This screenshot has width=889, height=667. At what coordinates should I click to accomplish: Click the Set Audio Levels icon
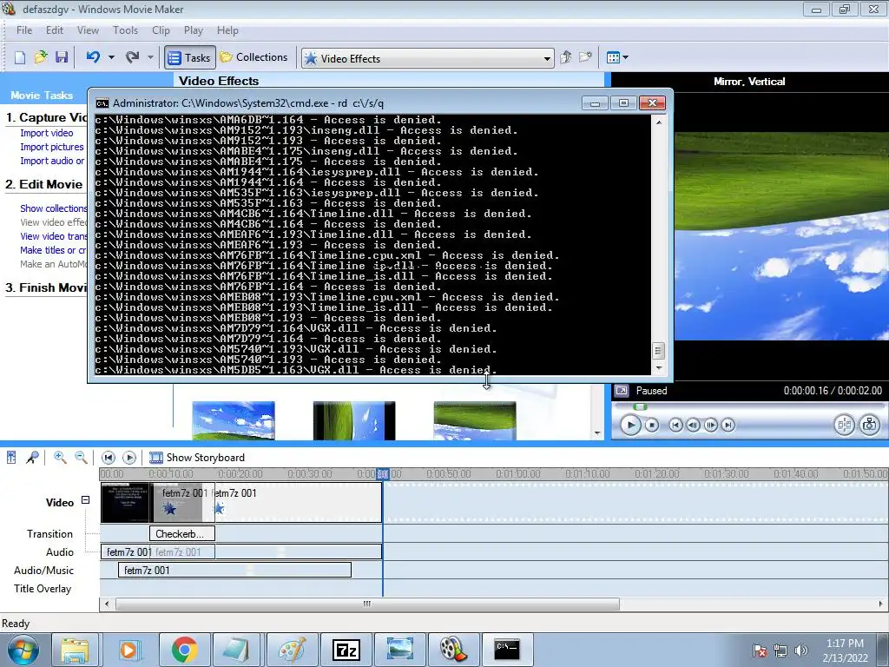click(x=11, y=457)
